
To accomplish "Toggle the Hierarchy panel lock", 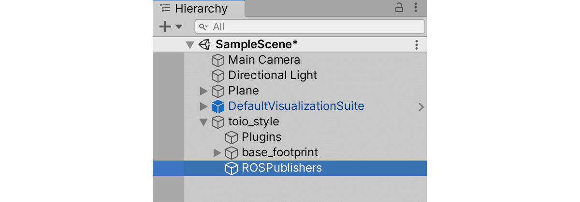I will coord(399,8).
